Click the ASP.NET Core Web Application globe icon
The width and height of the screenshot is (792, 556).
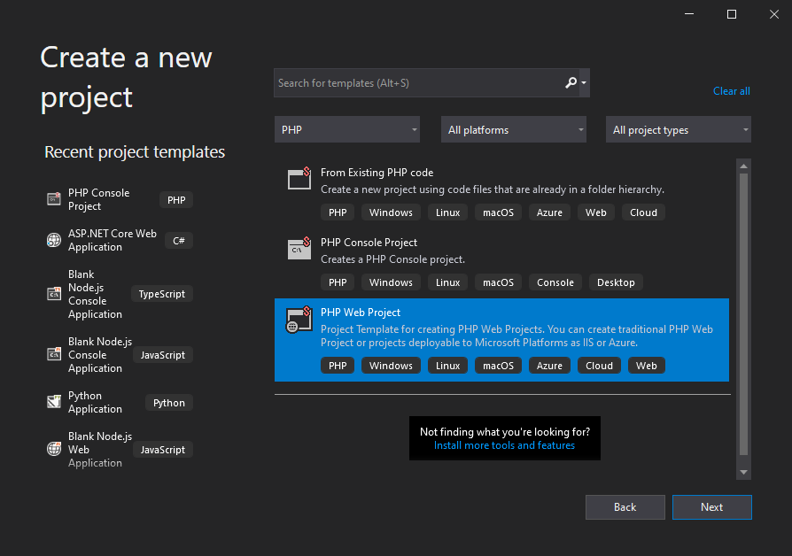54,241
